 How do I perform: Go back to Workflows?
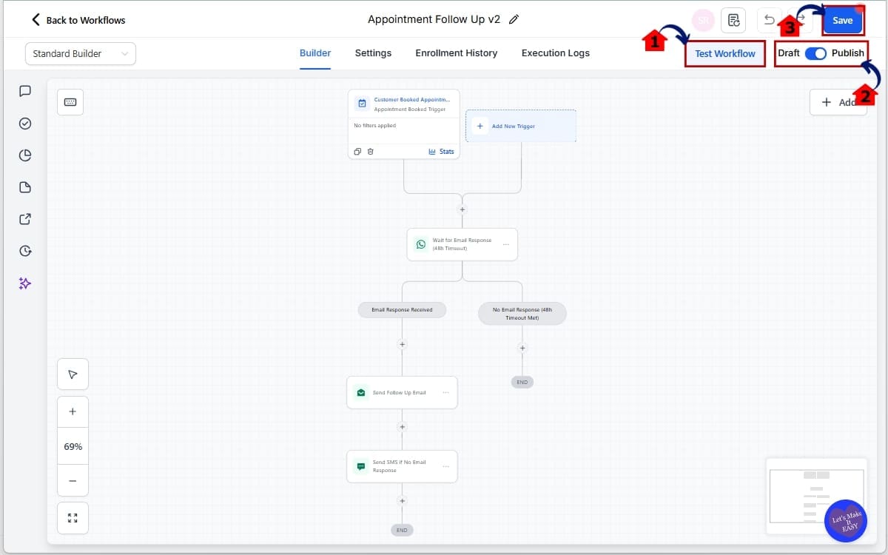tap(78, 20)
